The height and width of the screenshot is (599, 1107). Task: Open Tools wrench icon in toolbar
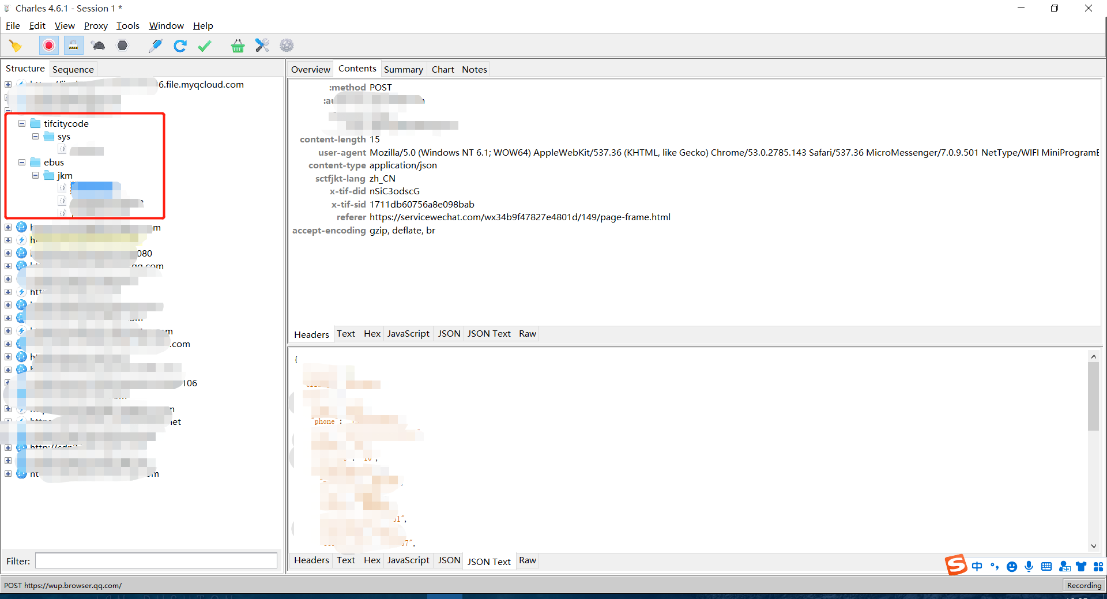point(262,46)
